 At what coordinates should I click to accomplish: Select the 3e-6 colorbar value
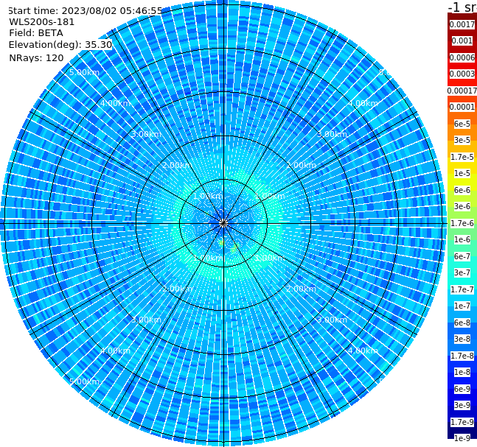(x=462, y=206)
